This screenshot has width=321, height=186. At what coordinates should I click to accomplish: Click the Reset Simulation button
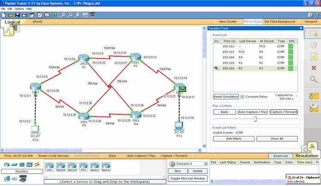[x=225, y=97]
